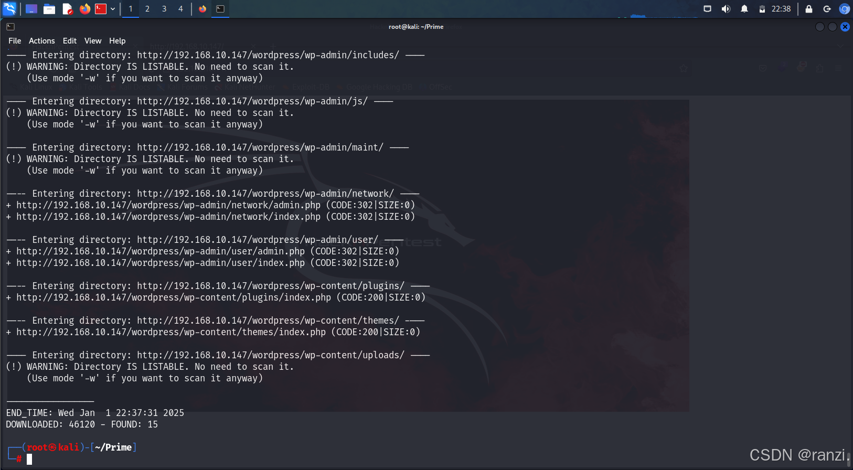This screenshot has width=853, height=470.
Task: Switch to workspace 3
Action: 164,9
